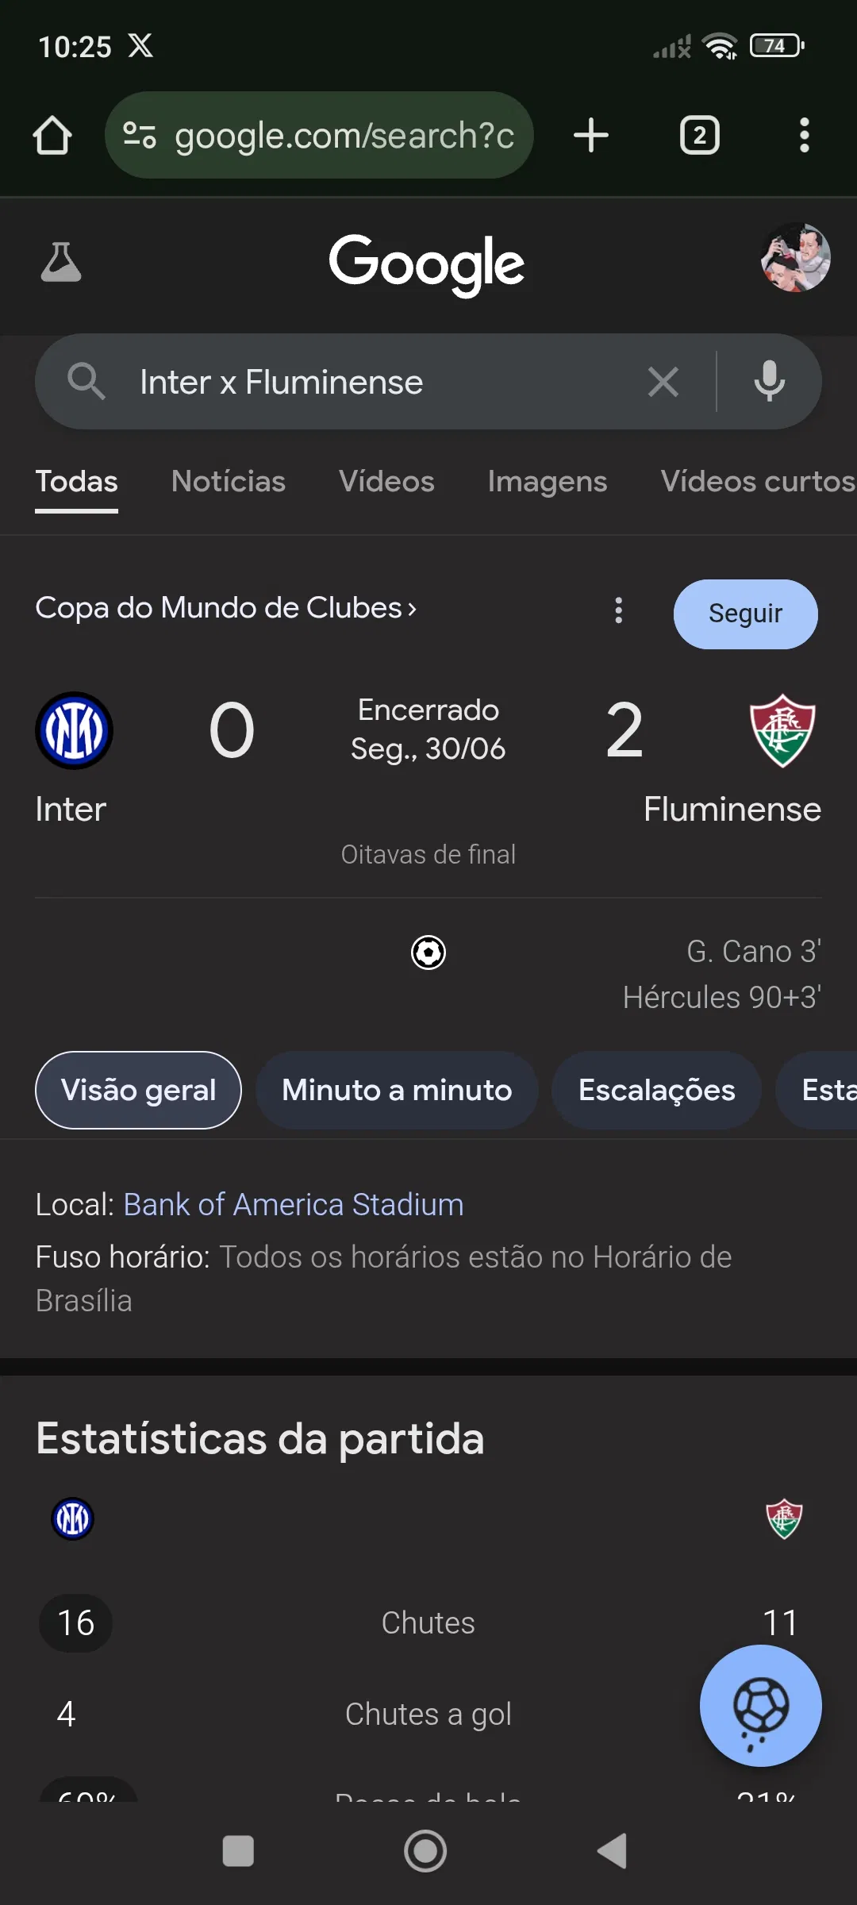Tap the browser home icon
The image size is (857, 1905).
point(52,135)
